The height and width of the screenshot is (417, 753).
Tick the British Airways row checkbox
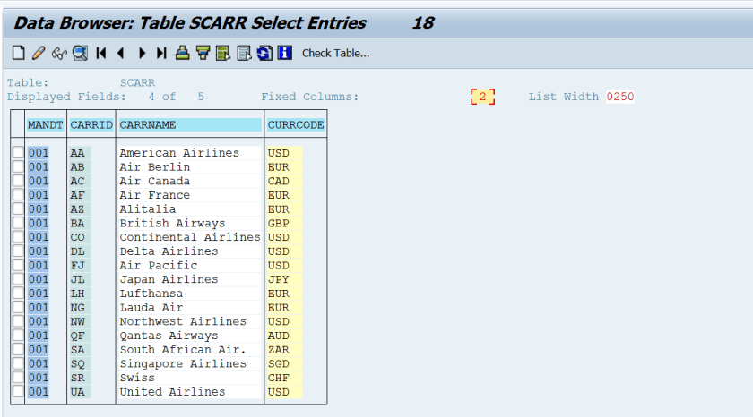[x=18, y=223]
